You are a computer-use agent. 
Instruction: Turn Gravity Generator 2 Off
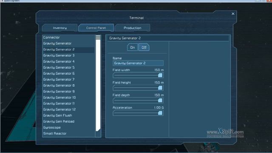[x=144, y=47]
